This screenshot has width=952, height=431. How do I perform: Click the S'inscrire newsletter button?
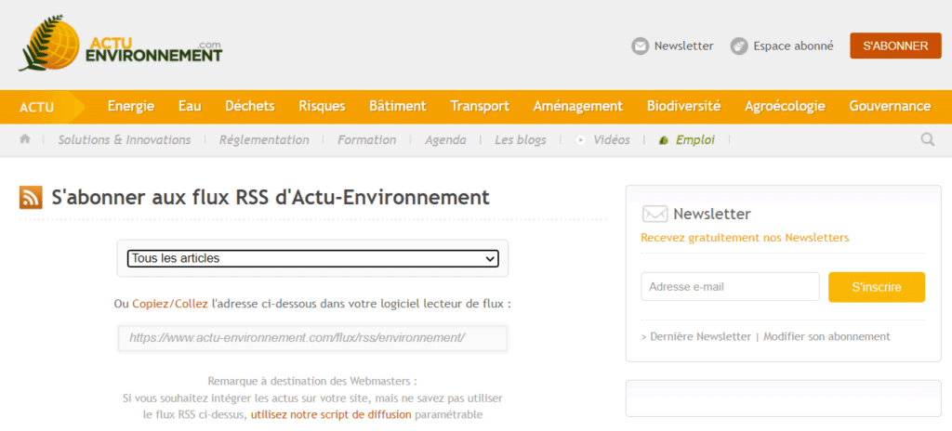(x=877, y=287)
